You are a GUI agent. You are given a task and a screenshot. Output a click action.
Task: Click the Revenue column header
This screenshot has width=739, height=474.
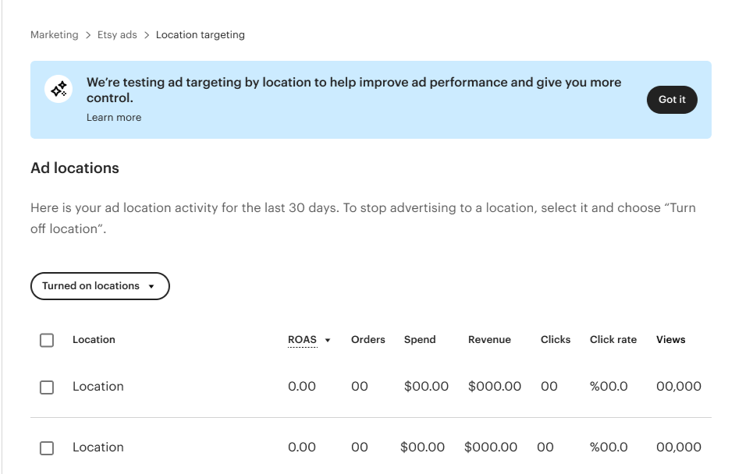489,340
